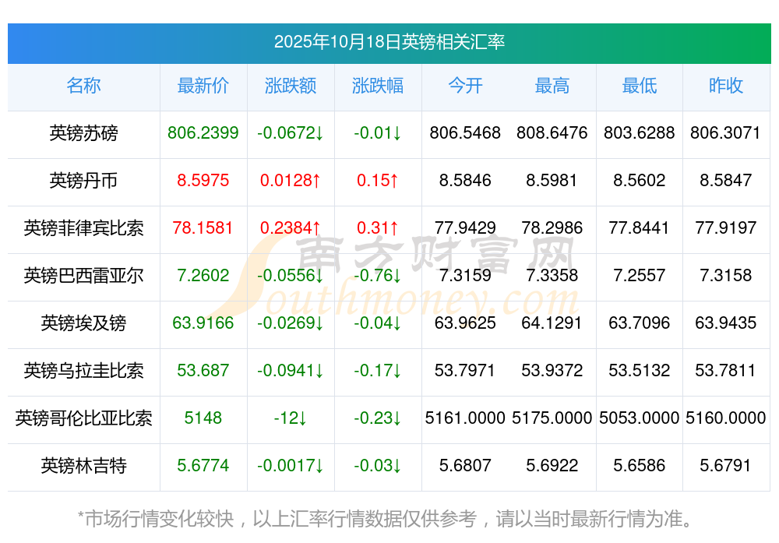This screenshot has height=543, width=779.
Task: Click change percent 0.31↑
Action: click(378, 228)
